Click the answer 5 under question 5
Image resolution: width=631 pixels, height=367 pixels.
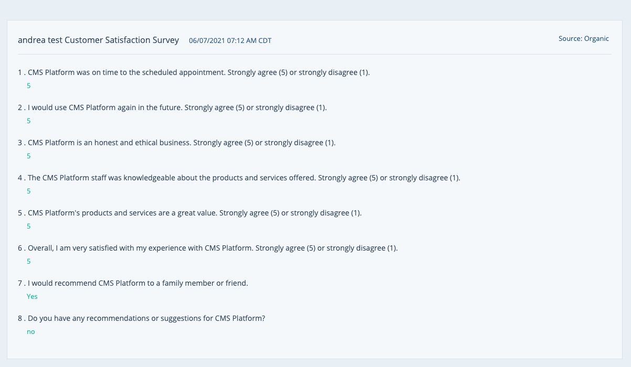tap(29, 226)
